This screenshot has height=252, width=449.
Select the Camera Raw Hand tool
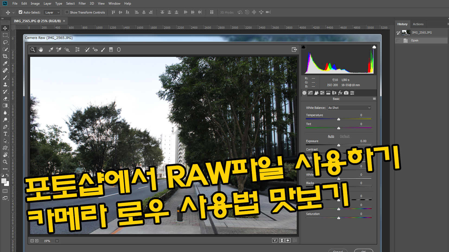41,50
